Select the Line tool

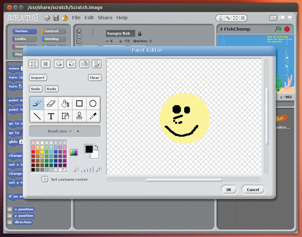click(x=37, y=116)
